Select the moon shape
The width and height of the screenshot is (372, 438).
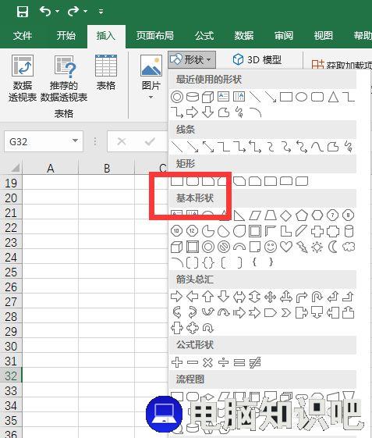(x=333, y=247)
